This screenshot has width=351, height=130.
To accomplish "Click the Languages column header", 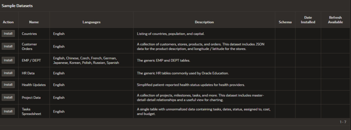I will click(x=91, y=22).
